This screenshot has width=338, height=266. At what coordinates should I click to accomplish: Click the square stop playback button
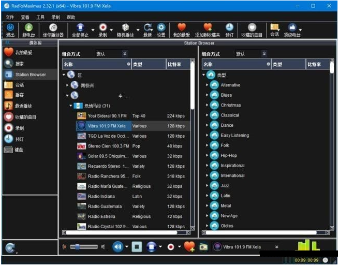click(x=137, y=247)
